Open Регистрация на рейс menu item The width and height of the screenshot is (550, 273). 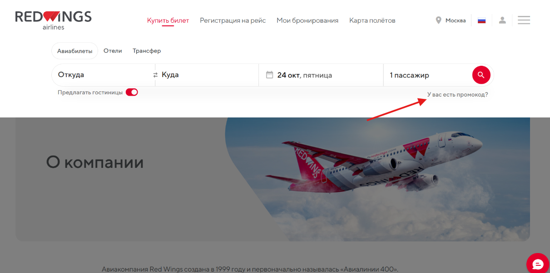click(233, 20)
